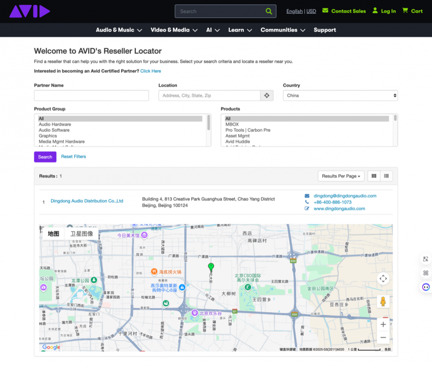
Task: Expand Video & Media menu
Action: point(174,30)
